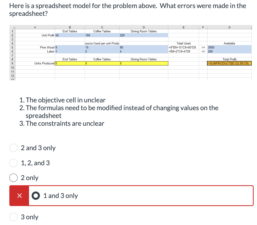Select column header E in the spreadsheet
This screenshot has width=257, height=225.
[x=184, y=27]
